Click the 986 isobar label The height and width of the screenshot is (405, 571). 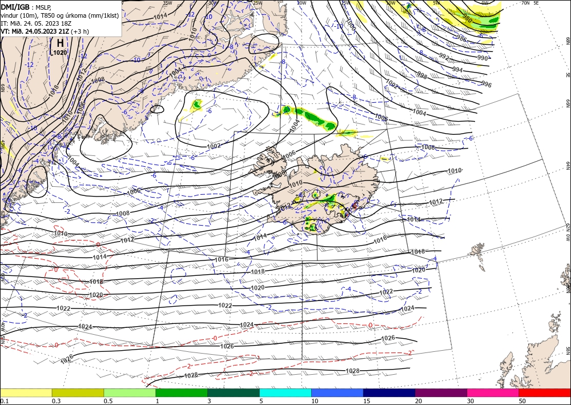461,38
